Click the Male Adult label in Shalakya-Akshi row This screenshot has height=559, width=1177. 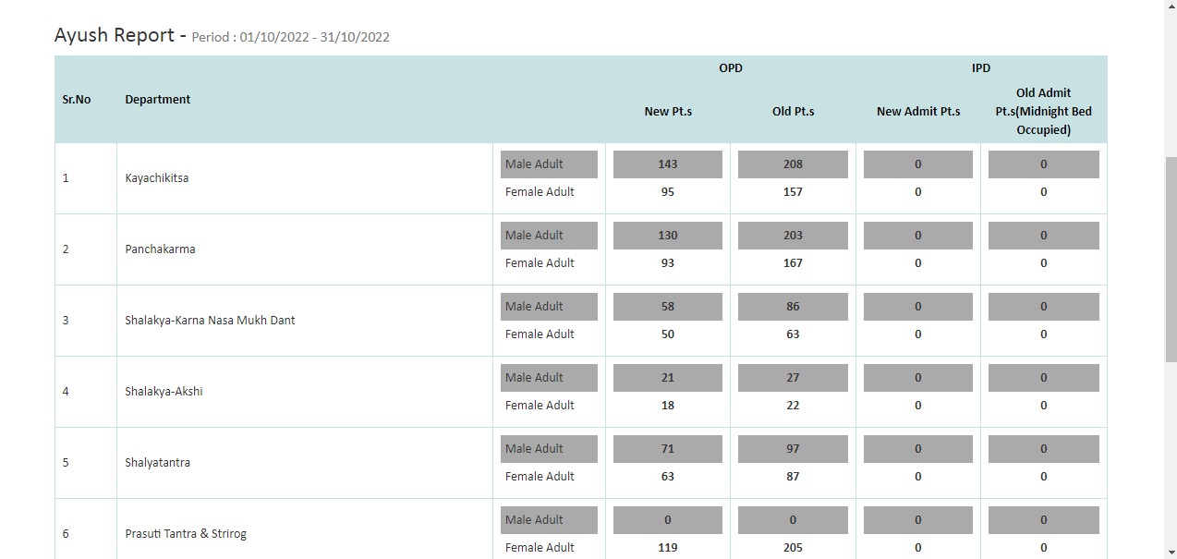pyautogui.click(x=549, y=378)
